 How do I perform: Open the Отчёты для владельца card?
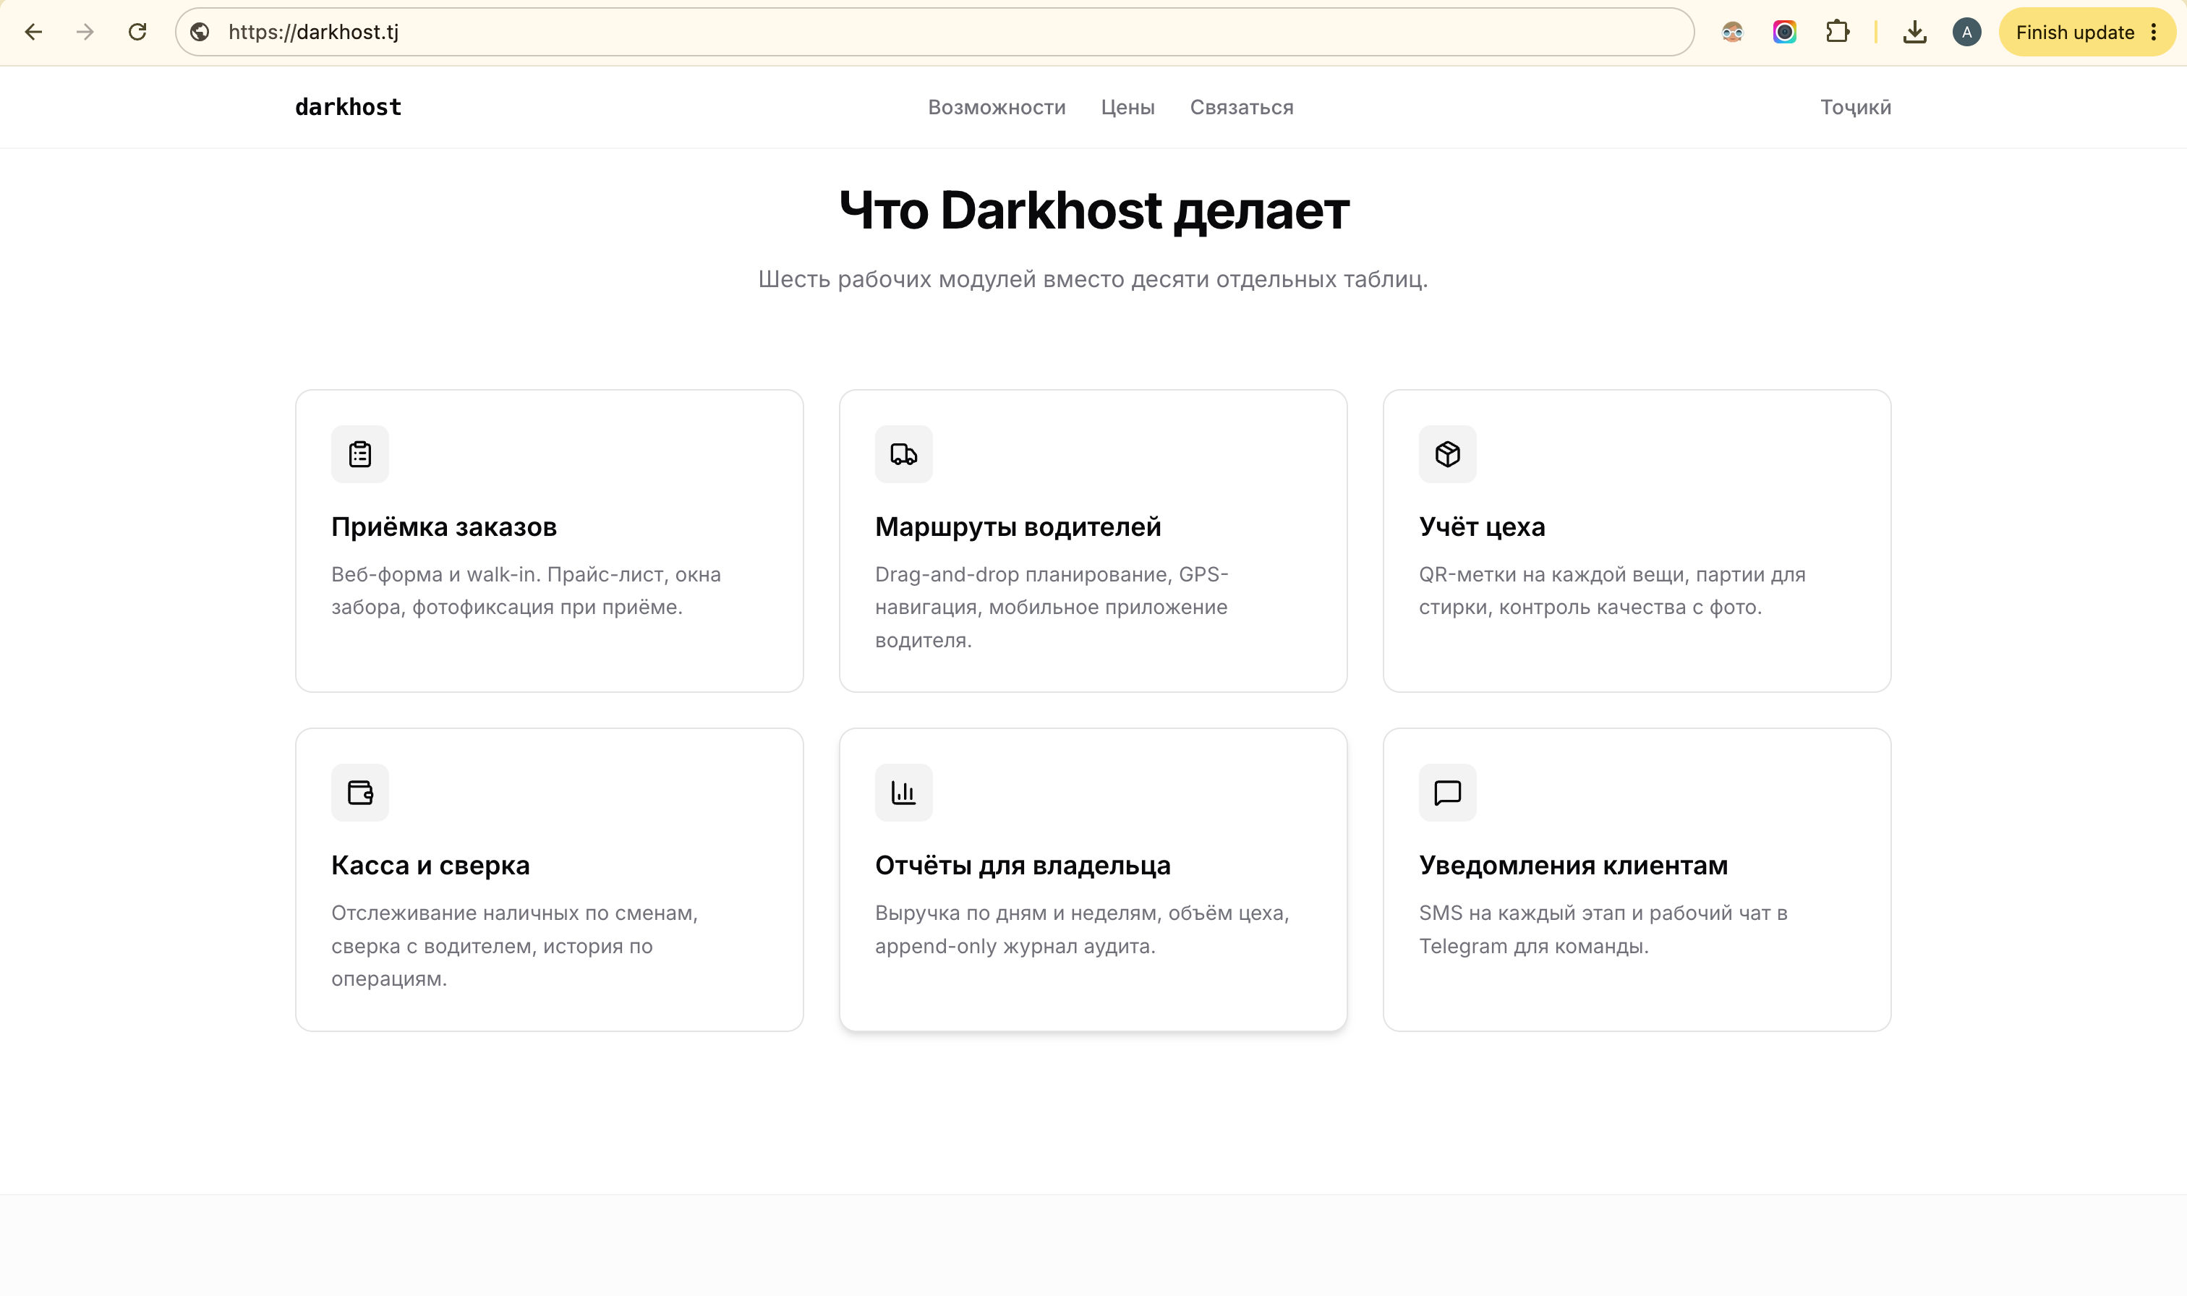[x=1093, y=879]
